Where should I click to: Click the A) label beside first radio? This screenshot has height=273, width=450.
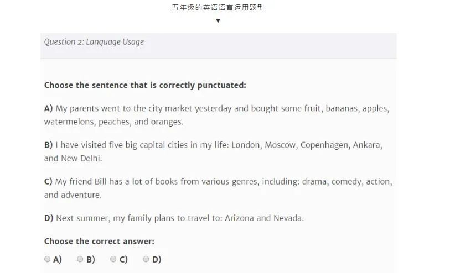pyautogui.click(x=58, y=260)
